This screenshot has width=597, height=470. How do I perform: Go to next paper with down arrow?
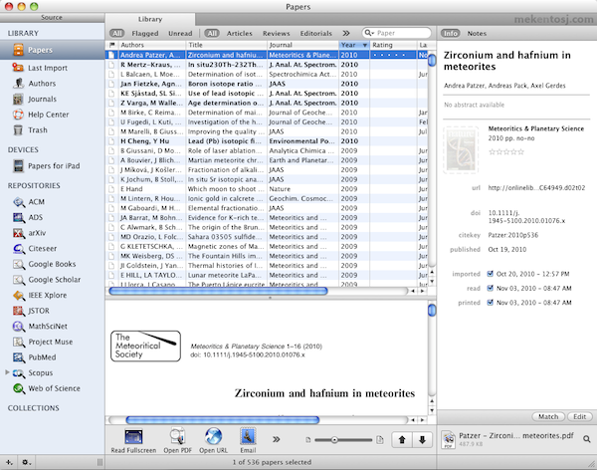point(422,440)
